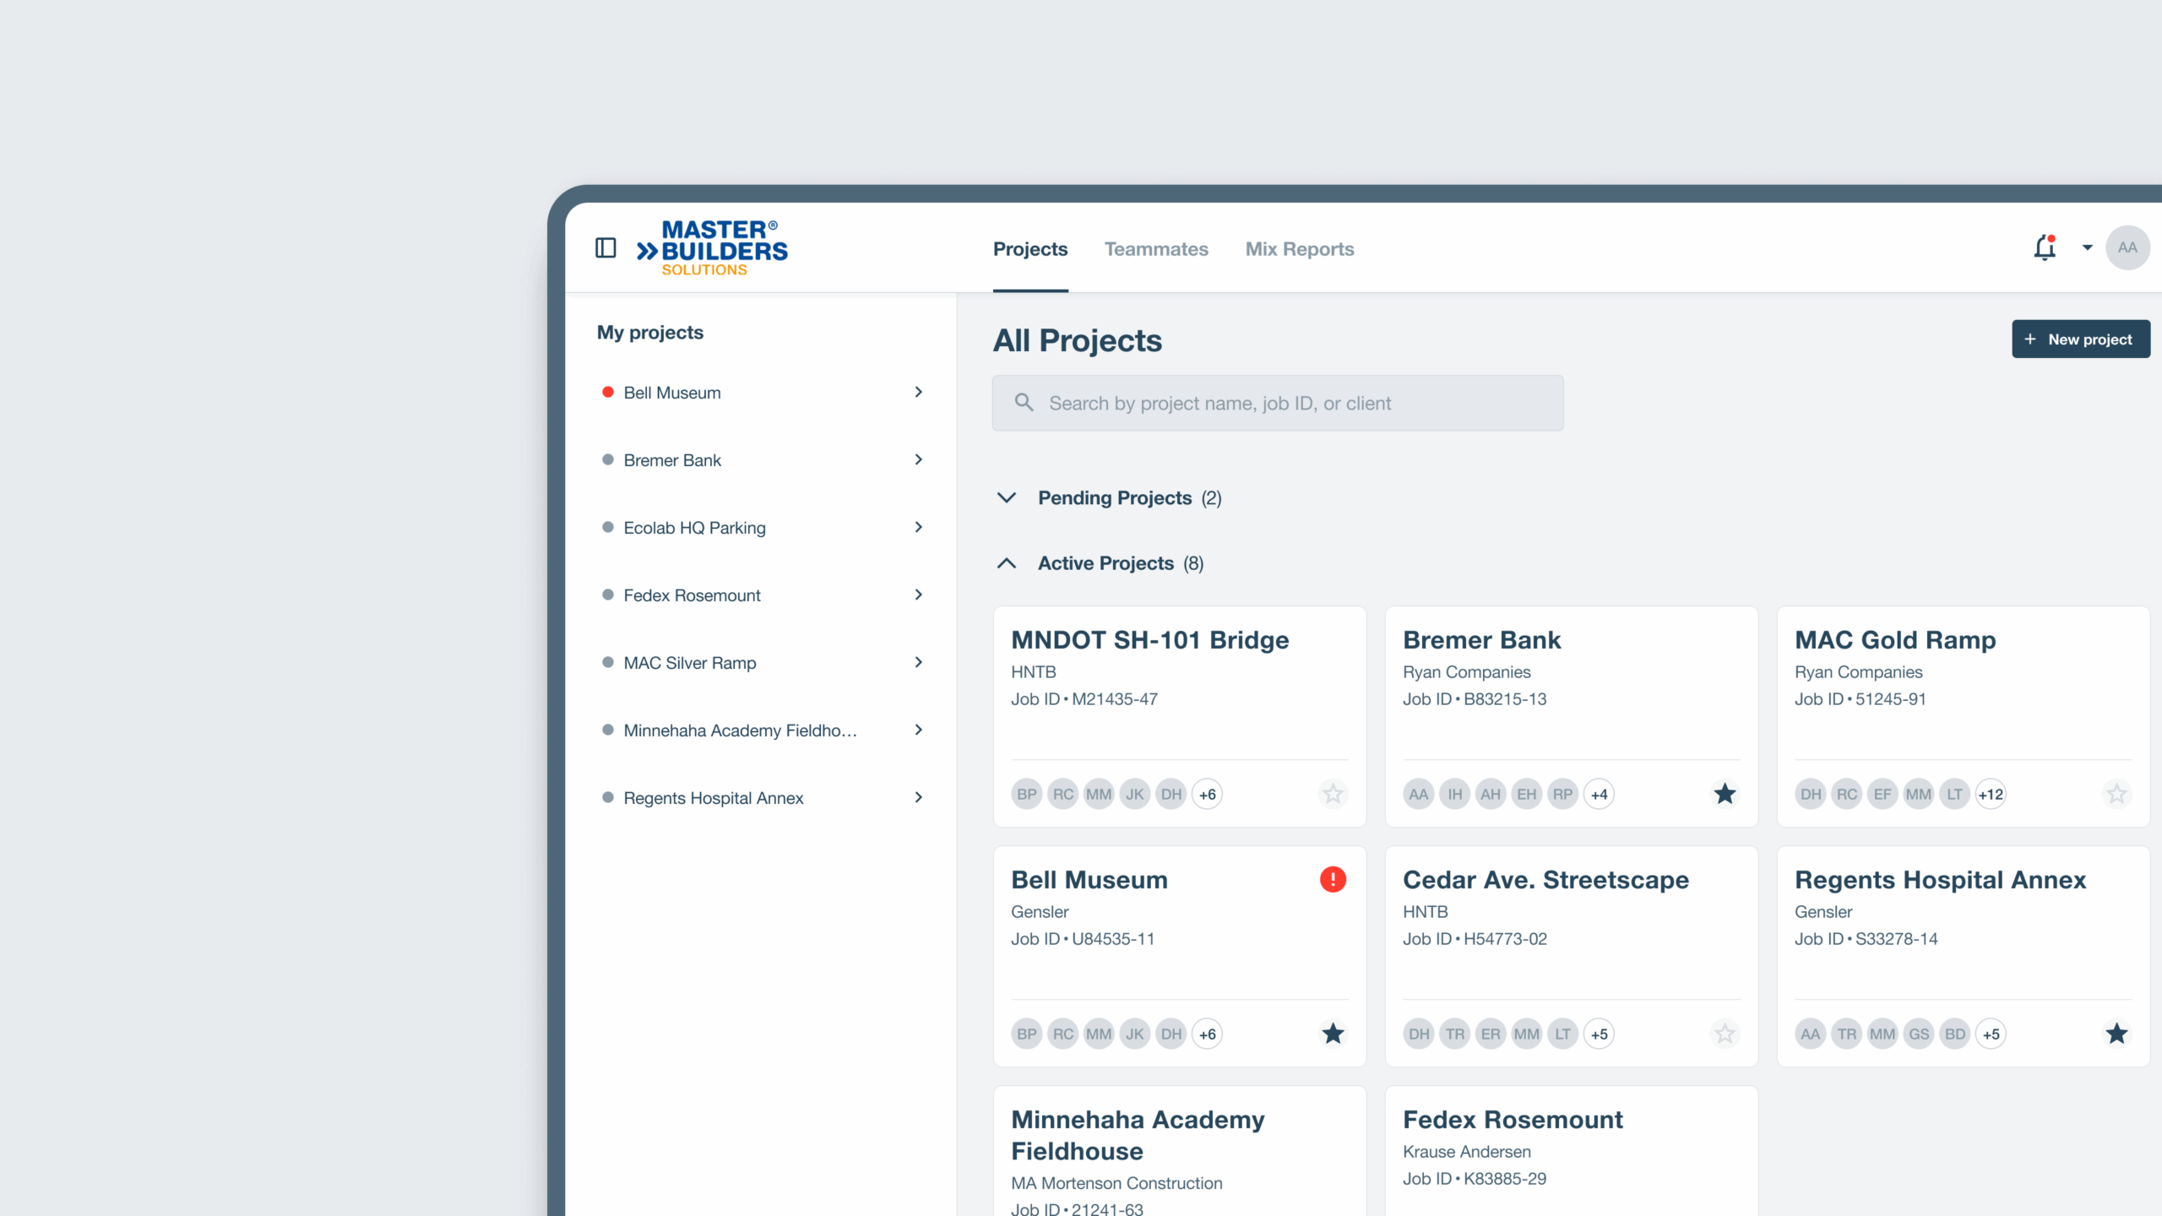The height and width of the screenshot is (1216, 2162).
Task: Switch to the Teammates tab
Action: (x=1156, y=249)
